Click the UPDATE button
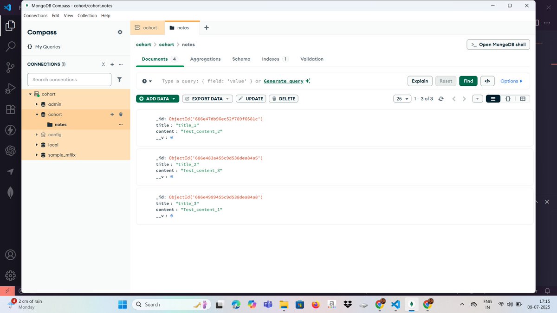The image size is (557, 313). [251, 99]
